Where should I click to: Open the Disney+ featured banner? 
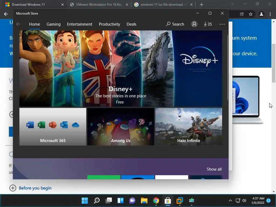tap(121, 69)
